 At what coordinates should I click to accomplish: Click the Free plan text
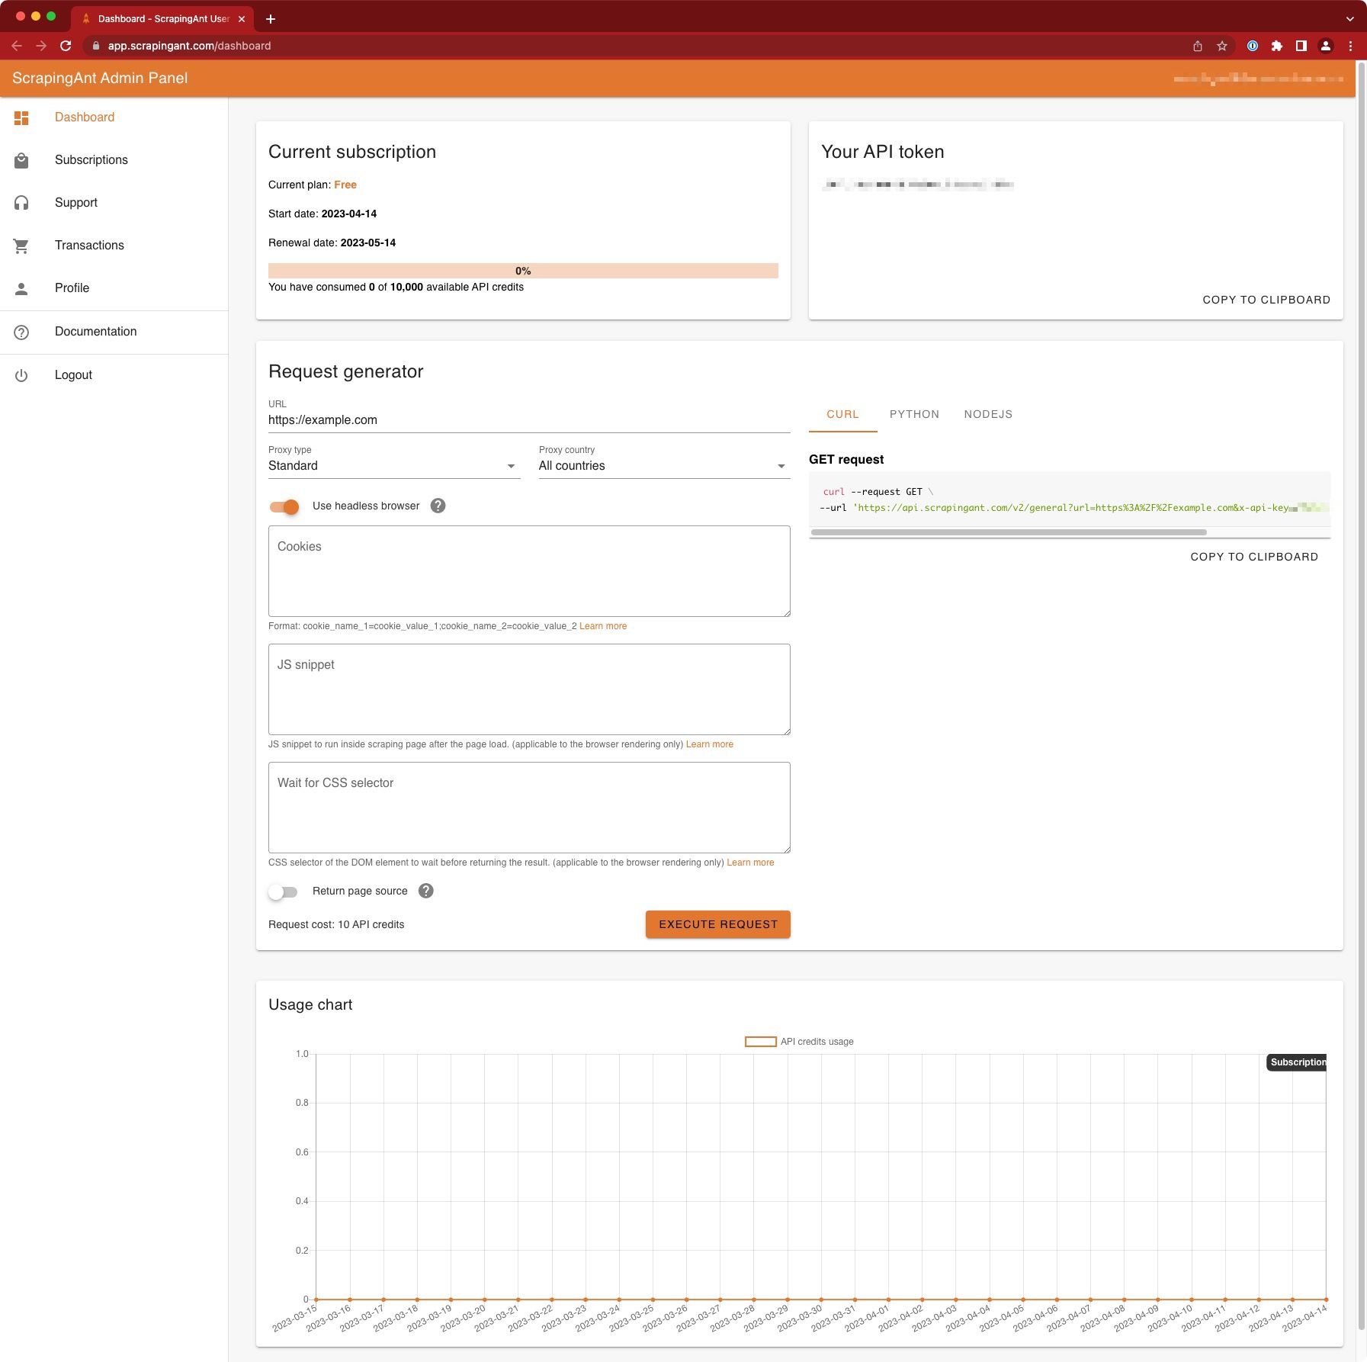345,185
